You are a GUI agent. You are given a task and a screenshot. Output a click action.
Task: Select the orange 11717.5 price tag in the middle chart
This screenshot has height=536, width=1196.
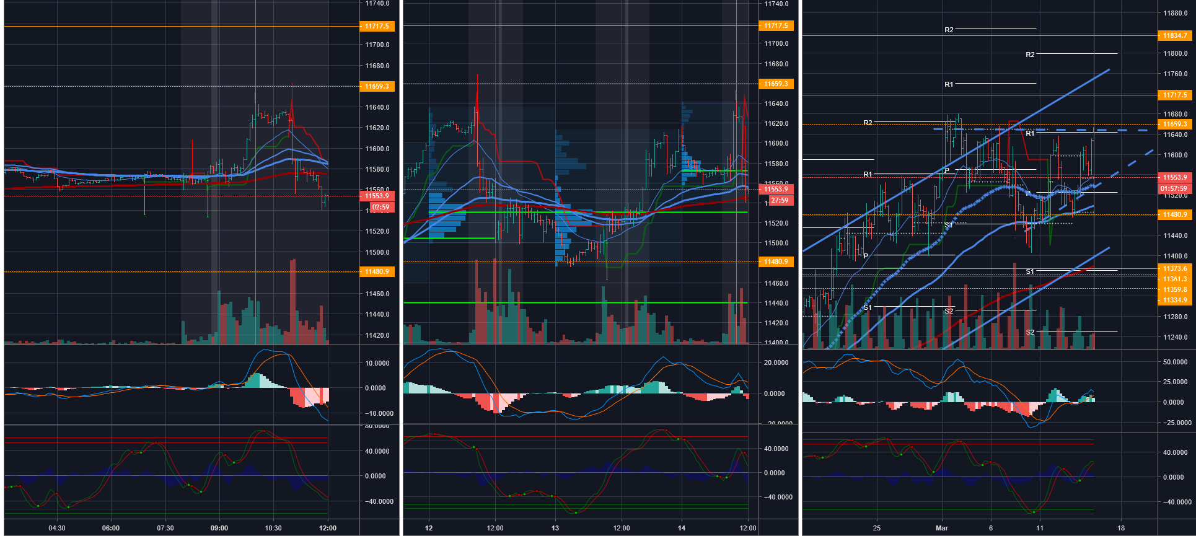click(776, 25)
